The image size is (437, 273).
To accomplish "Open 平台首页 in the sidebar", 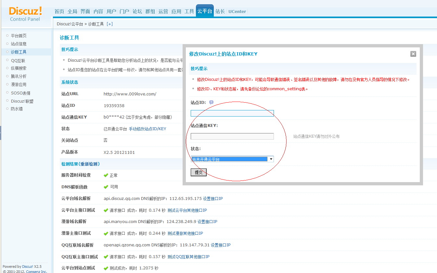I will coord(19,36).
